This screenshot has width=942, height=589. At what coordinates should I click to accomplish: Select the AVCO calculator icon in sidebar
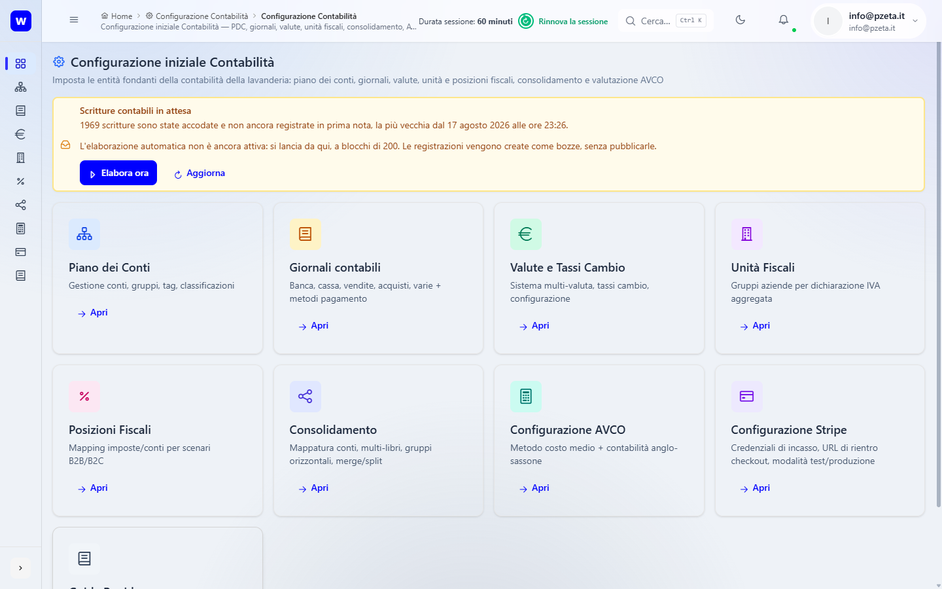click(20, 228)
